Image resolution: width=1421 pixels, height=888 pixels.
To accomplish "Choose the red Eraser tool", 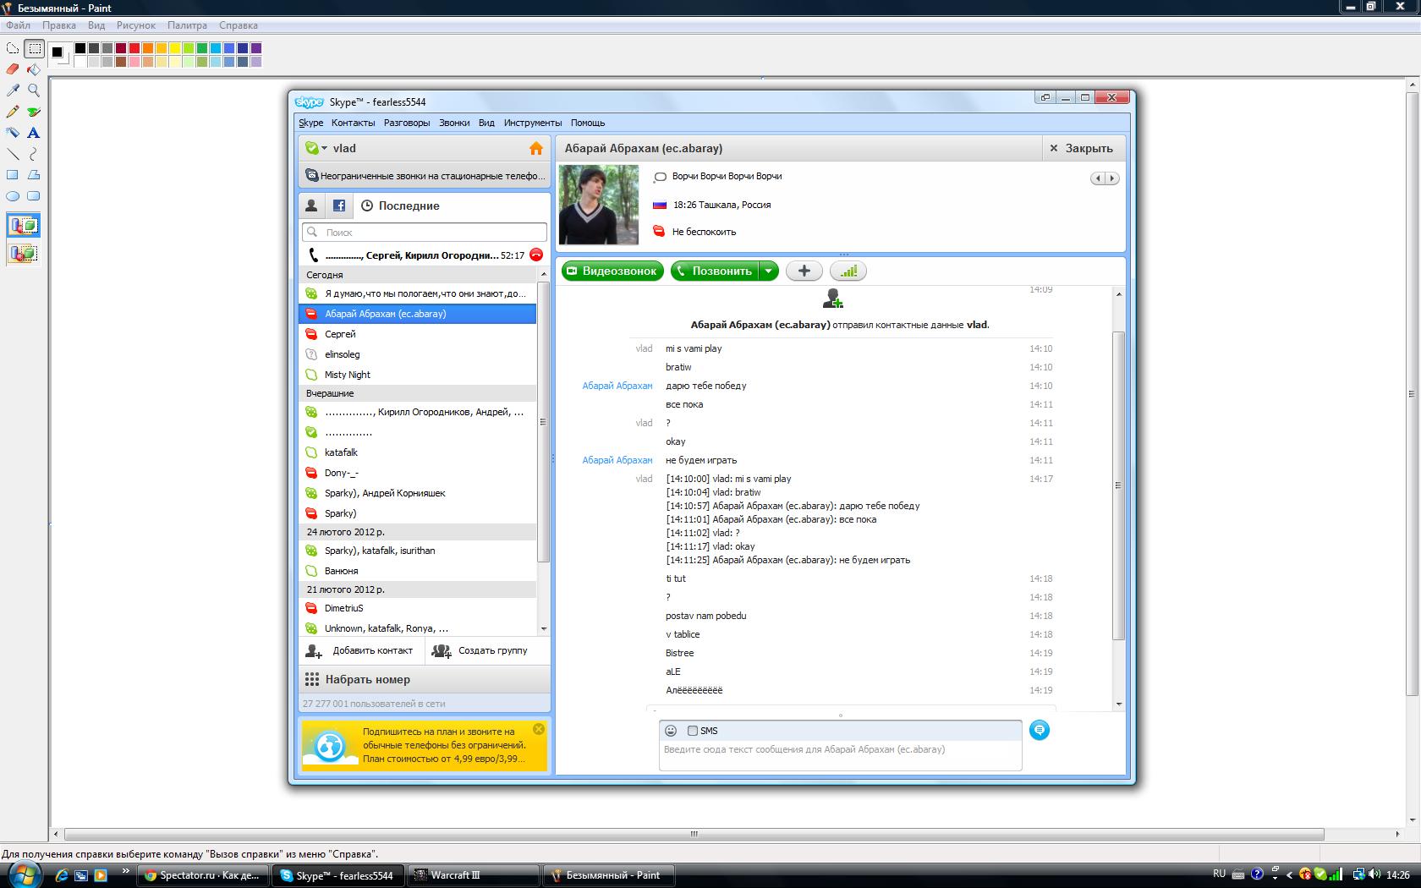I will pyautogui.click(x=13, y=69).
